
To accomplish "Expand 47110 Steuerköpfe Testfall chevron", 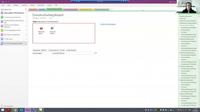I will 26,43.
